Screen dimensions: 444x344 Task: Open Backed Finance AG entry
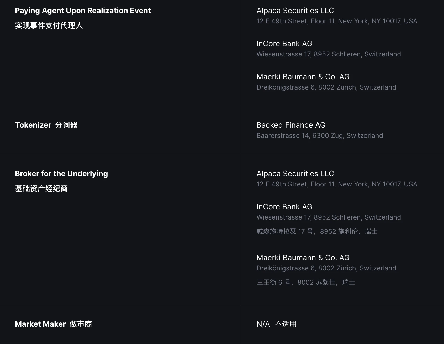tap(291, 125)
